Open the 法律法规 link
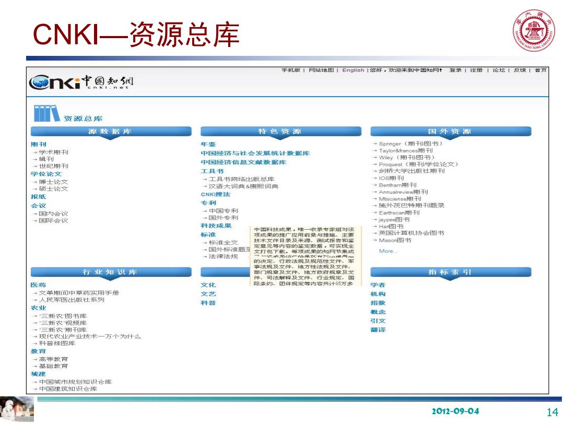The image size is (564, 423). click(224, 256)
